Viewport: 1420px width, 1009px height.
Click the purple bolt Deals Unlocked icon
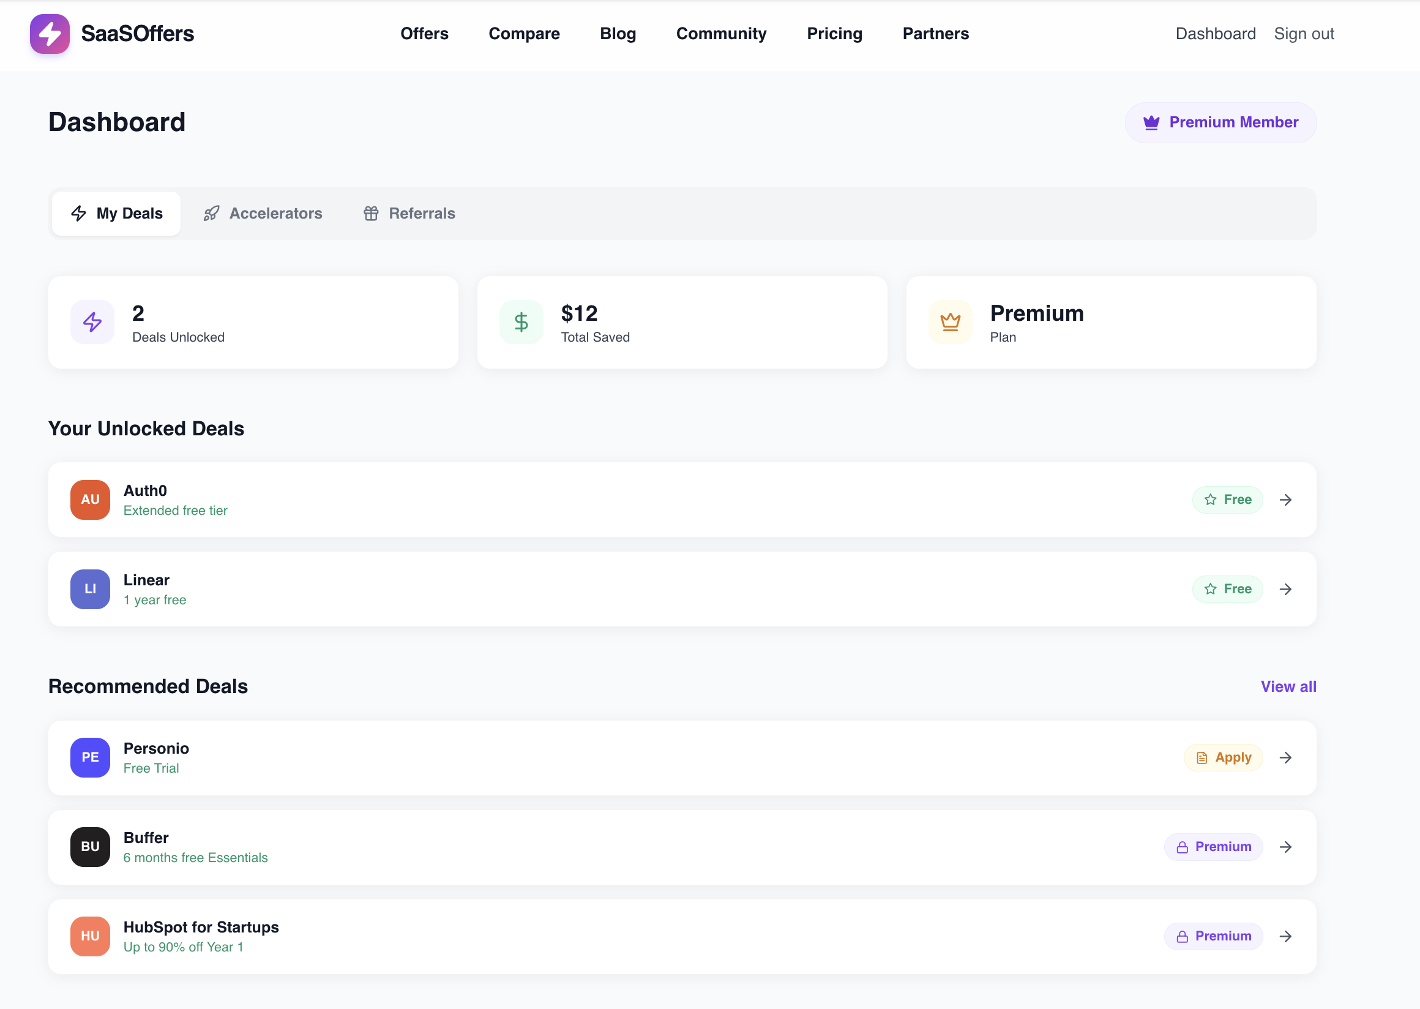point(92,322)
